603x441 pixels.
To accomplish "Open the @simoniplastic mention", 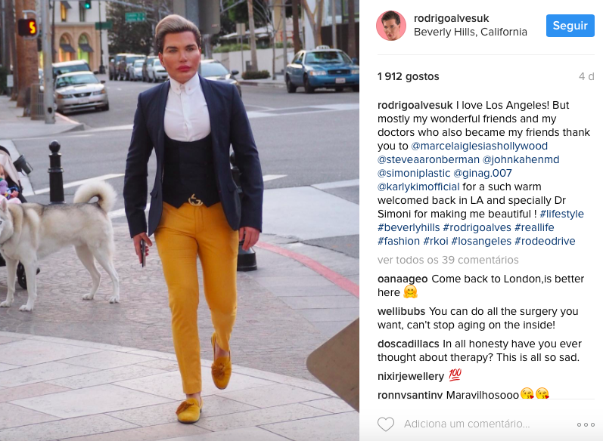I will coord(413,173).
